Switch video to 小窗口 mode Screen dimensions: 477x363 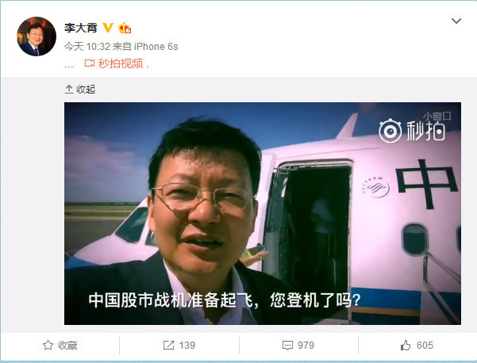point(437,116)
